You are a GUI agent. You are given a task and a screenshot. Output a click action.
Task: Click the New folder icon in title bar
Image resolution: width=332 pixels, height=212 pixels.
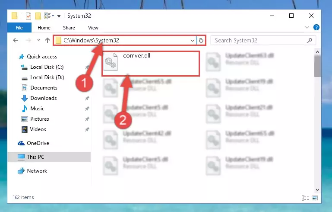point(38,16)
